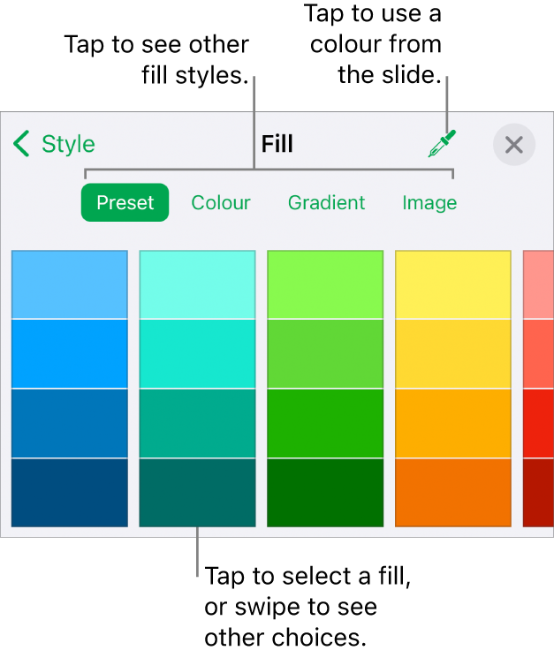The width and height of the screenshot is (554, 658).
Task: Click the green back chevron arrow
Action: 22,144
